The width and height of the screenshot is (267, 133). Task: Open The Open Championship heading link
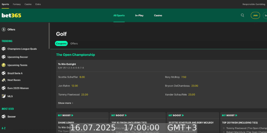(x=76, y=55)
